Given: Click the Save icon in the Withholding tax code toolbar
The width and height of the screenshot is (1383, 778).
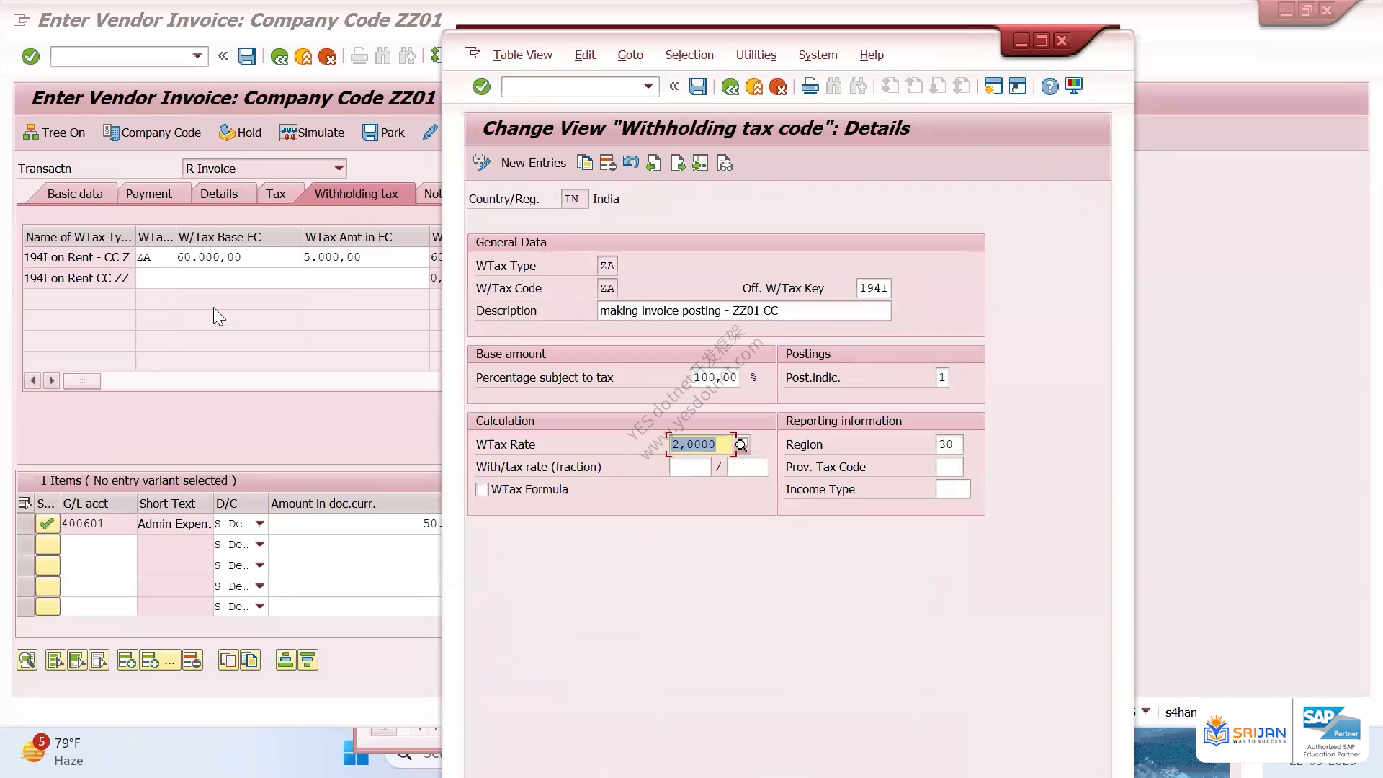Looking at the screenshot, I should pyautogui.click(x=697, y=87).
